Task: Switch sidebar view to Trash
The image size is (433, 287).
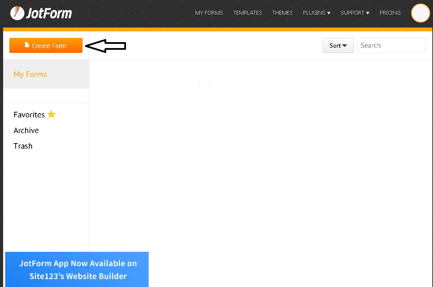Action: [23, 146]
